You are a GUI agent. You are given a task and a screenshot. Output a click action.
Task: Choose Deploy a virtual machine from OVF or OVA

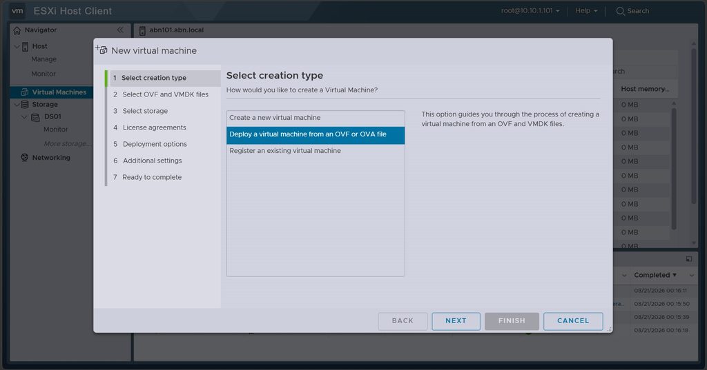316,134
